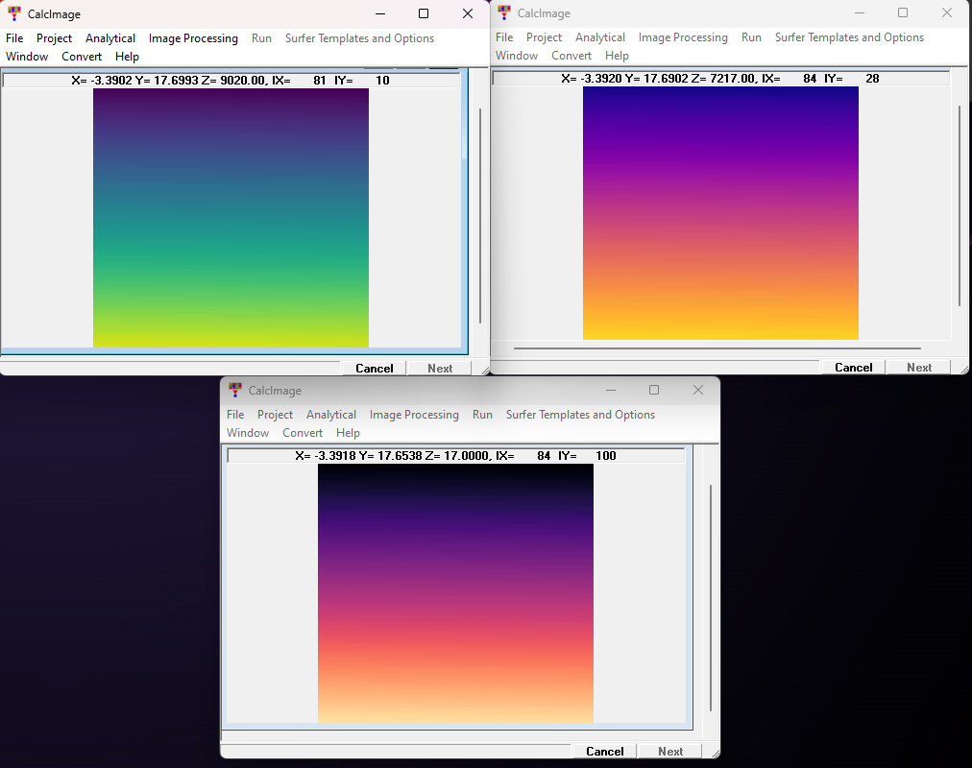
Task: Open Image Processing menu in the Z= 7217.00 window
Action: pos(683,37)
